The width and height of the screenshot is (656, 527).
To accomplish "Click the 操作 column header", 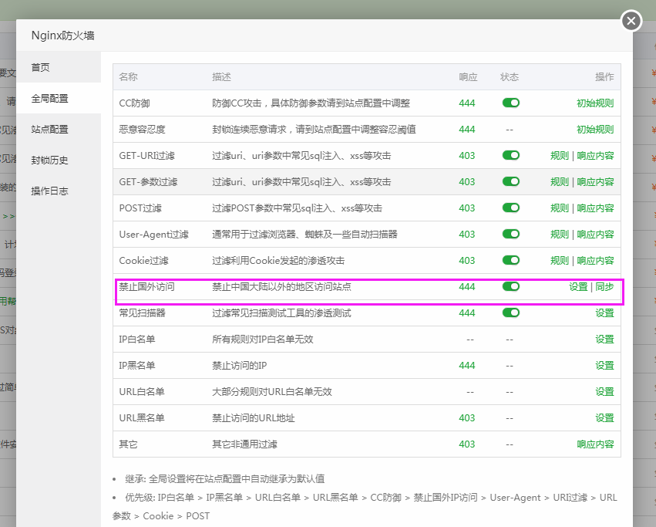I will (604, 77).
